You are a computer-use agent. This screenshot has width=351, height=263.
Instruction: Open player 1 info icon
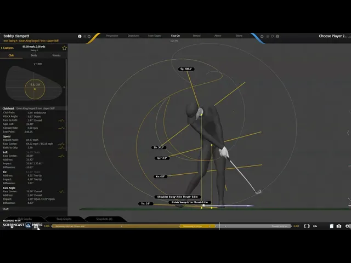coord(80,36)
